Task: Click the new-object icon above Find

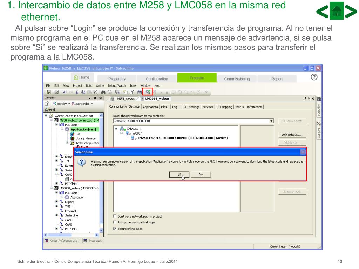Action: click(47, 103)
